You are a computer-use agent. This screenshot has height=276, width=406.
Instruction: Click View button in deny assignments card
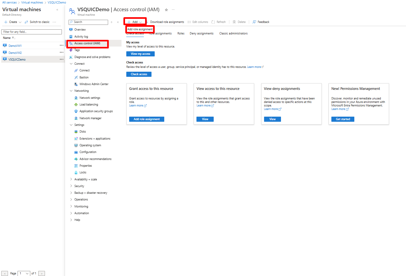(272, 119)
